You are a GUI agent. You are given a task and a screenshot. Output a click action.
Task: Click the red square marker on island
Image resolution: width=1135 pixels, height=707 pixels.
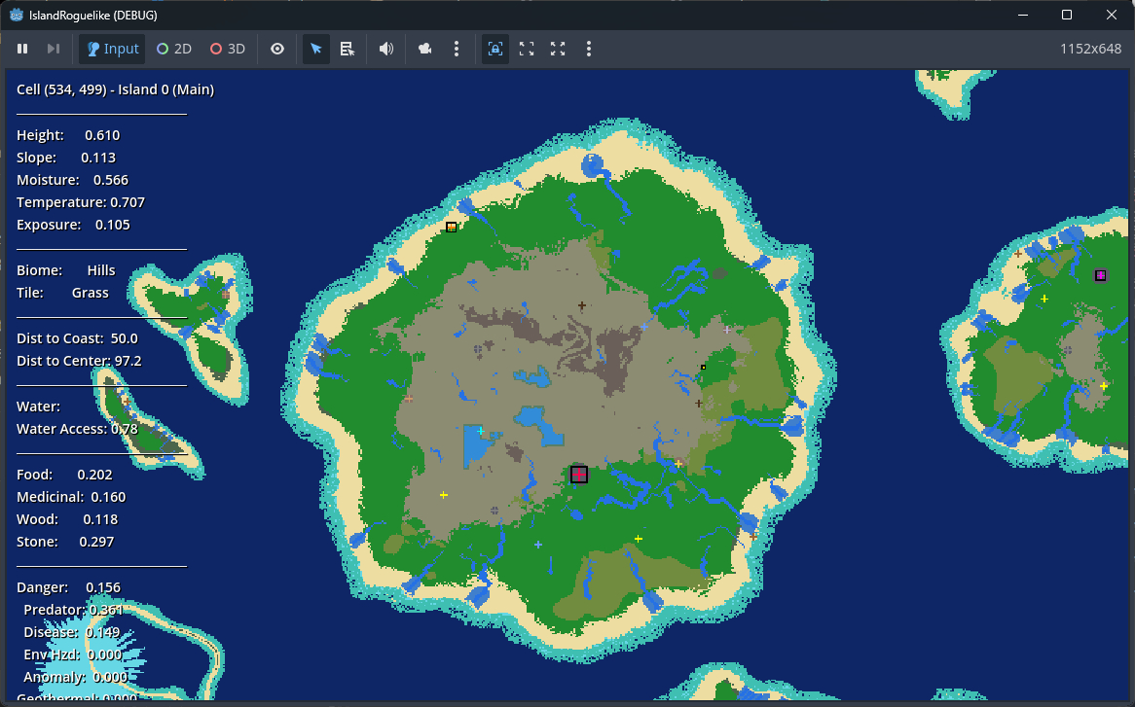click(579, 475)
